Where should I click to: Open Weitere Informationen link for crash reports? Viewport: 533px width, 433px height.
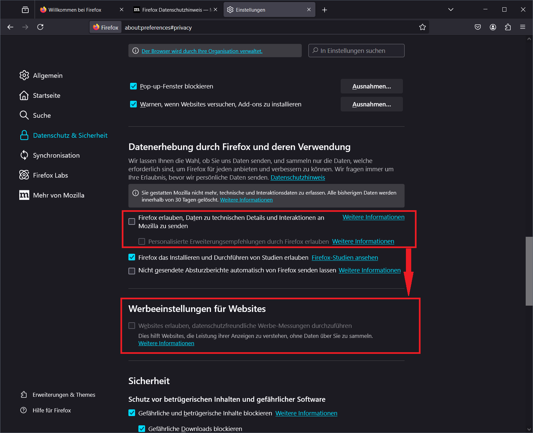[x=370, y=270]
